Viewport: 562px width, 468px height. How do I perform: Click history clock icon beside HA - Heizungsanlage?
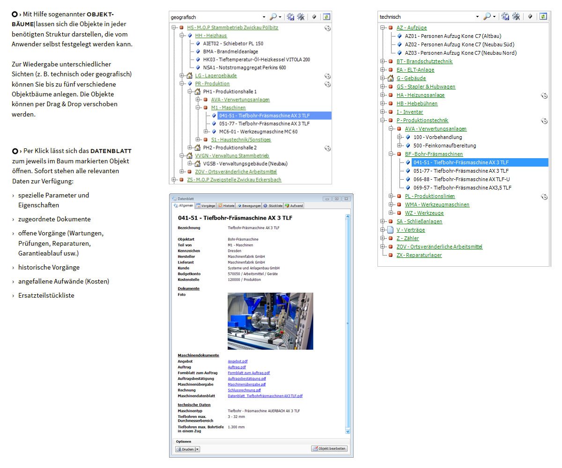tap(544, 95)
